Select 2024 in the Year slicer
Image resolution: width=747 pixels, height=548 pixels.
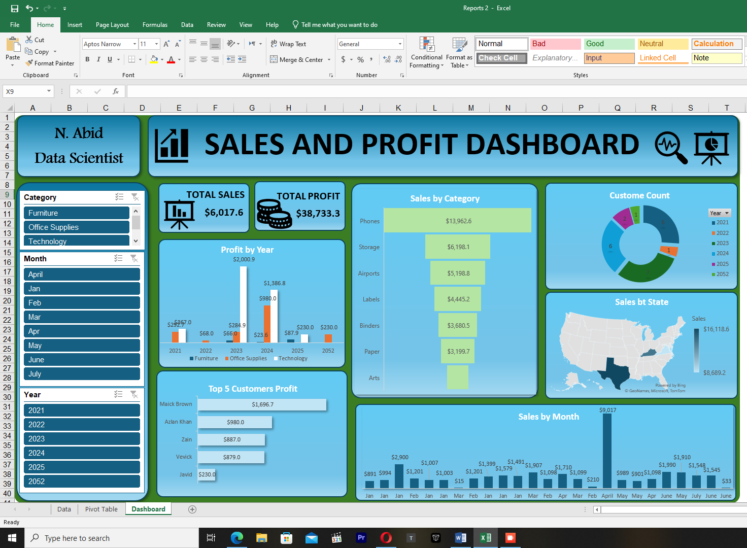[x=82, y=453]
